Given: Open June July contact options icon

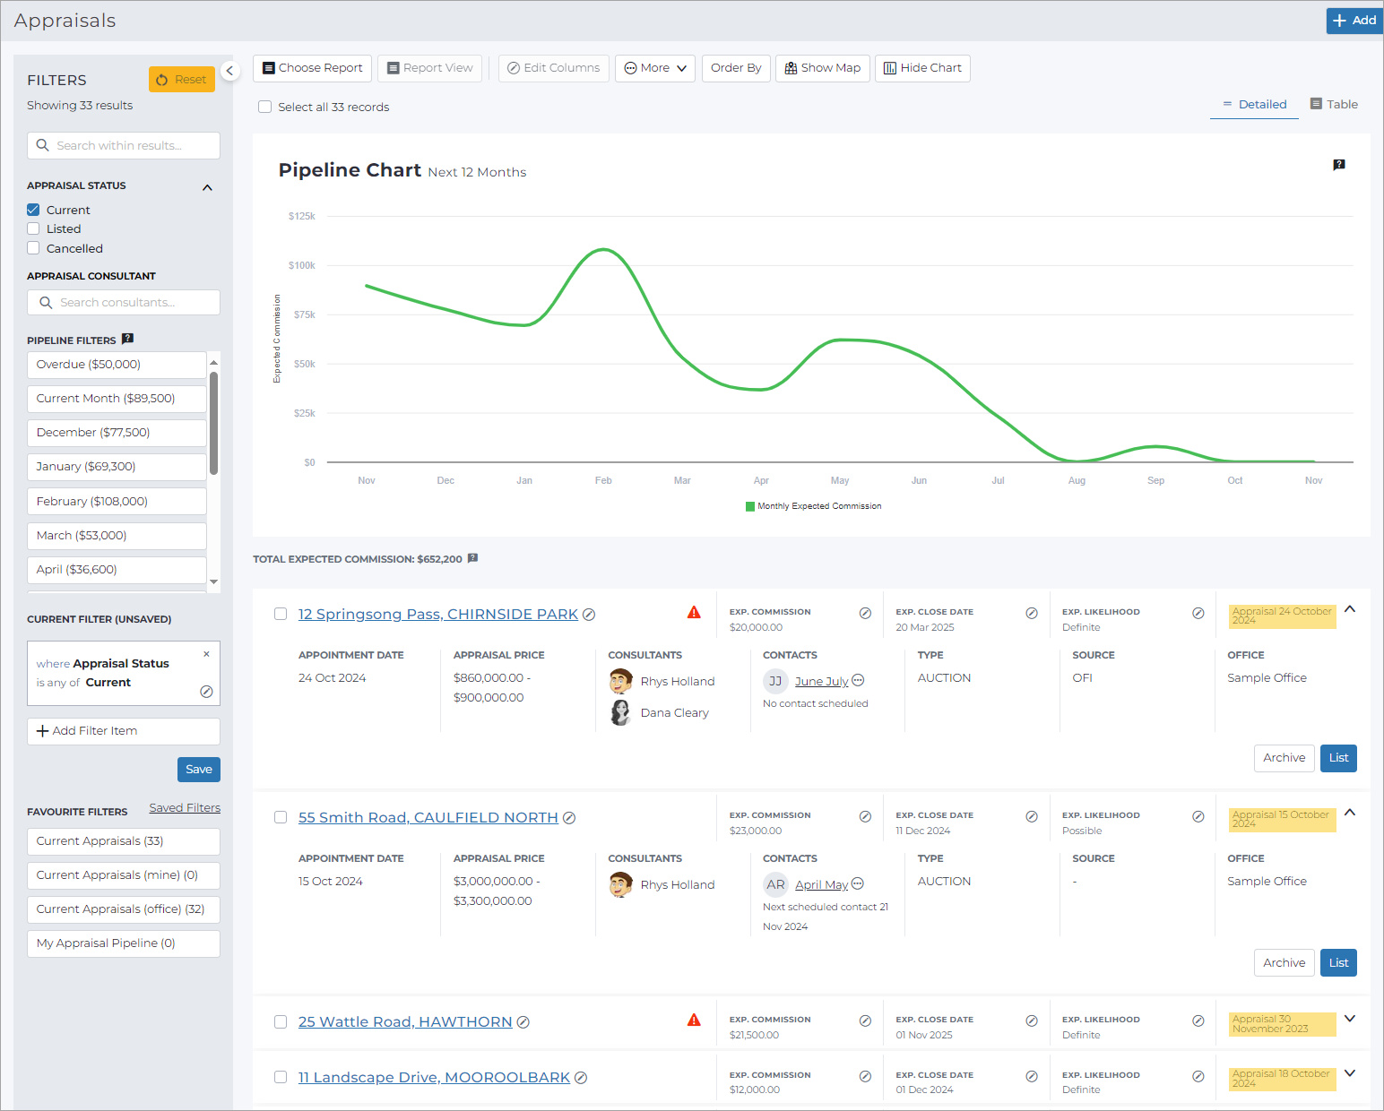Looking at the screenshot, I should tap(858, 681).
